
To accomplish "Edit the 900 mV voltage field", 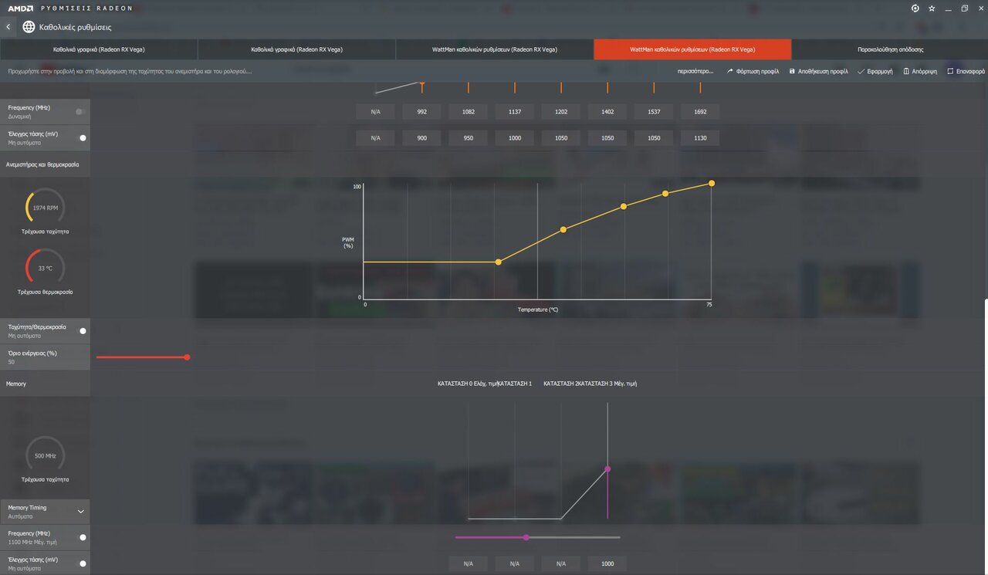I will pyautogui.click(x=421, y=138).
